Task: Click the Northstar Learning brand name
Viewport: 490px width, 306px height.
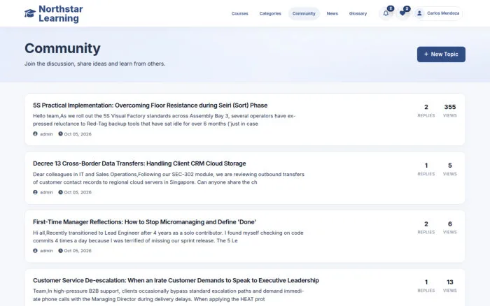Action: click(x=61, y=14)
